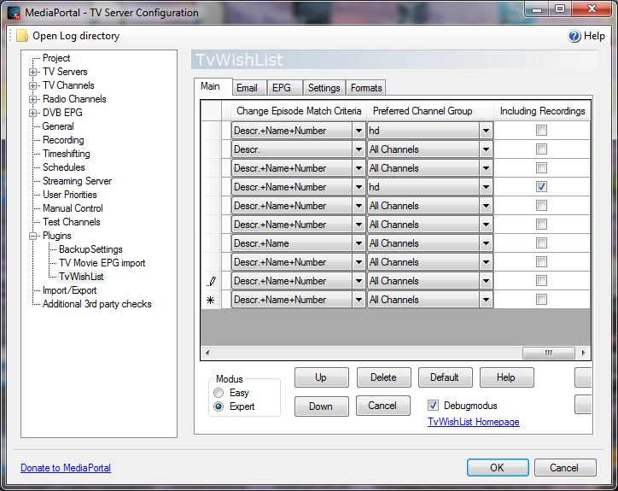Image resolution: width=618 pixels, height=491 pixels.
Task: Select Streaming Server in the tree
Action: [x=77, y=181]
